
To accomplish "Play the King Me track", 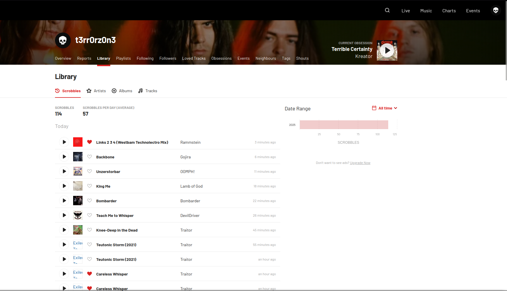I will pos(64,186).
